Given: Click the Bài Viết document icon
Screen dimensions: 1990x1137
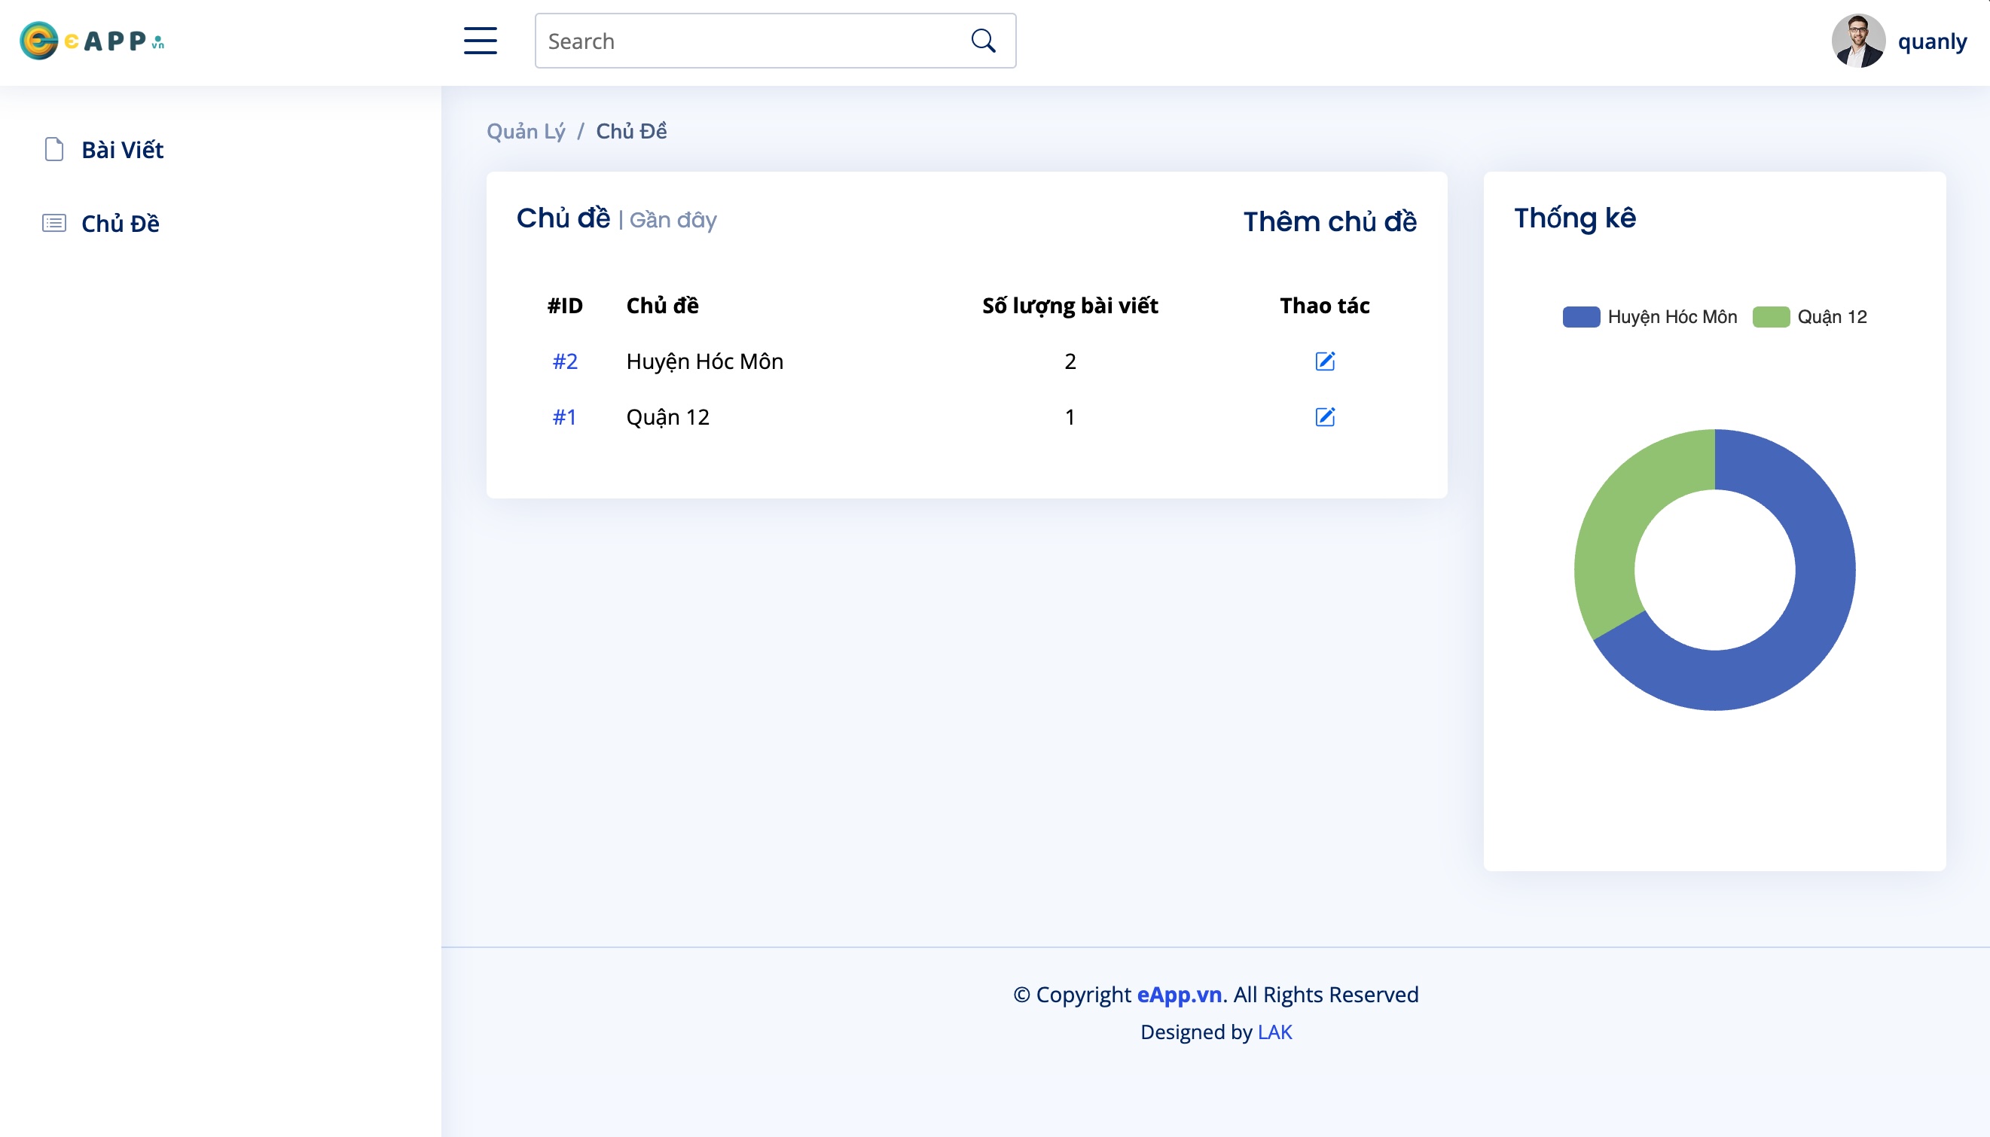Looking at the screenshot, I should coord(54,149).
